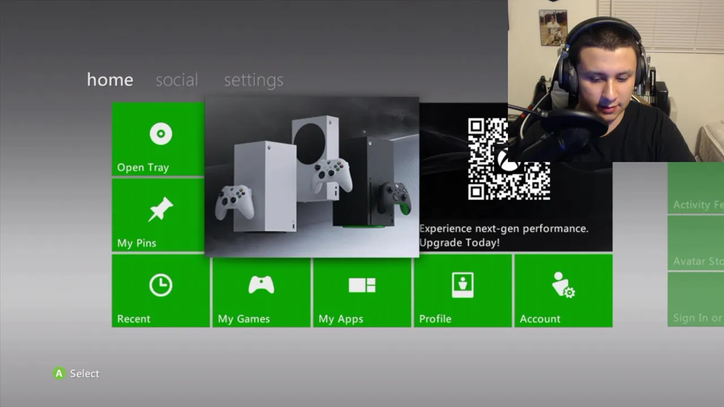The width and height of the screenshot is (724, 407).
Task: Click the 'Upgrade Today!' text
Action: pyautogui.click(x=459, y=243)
